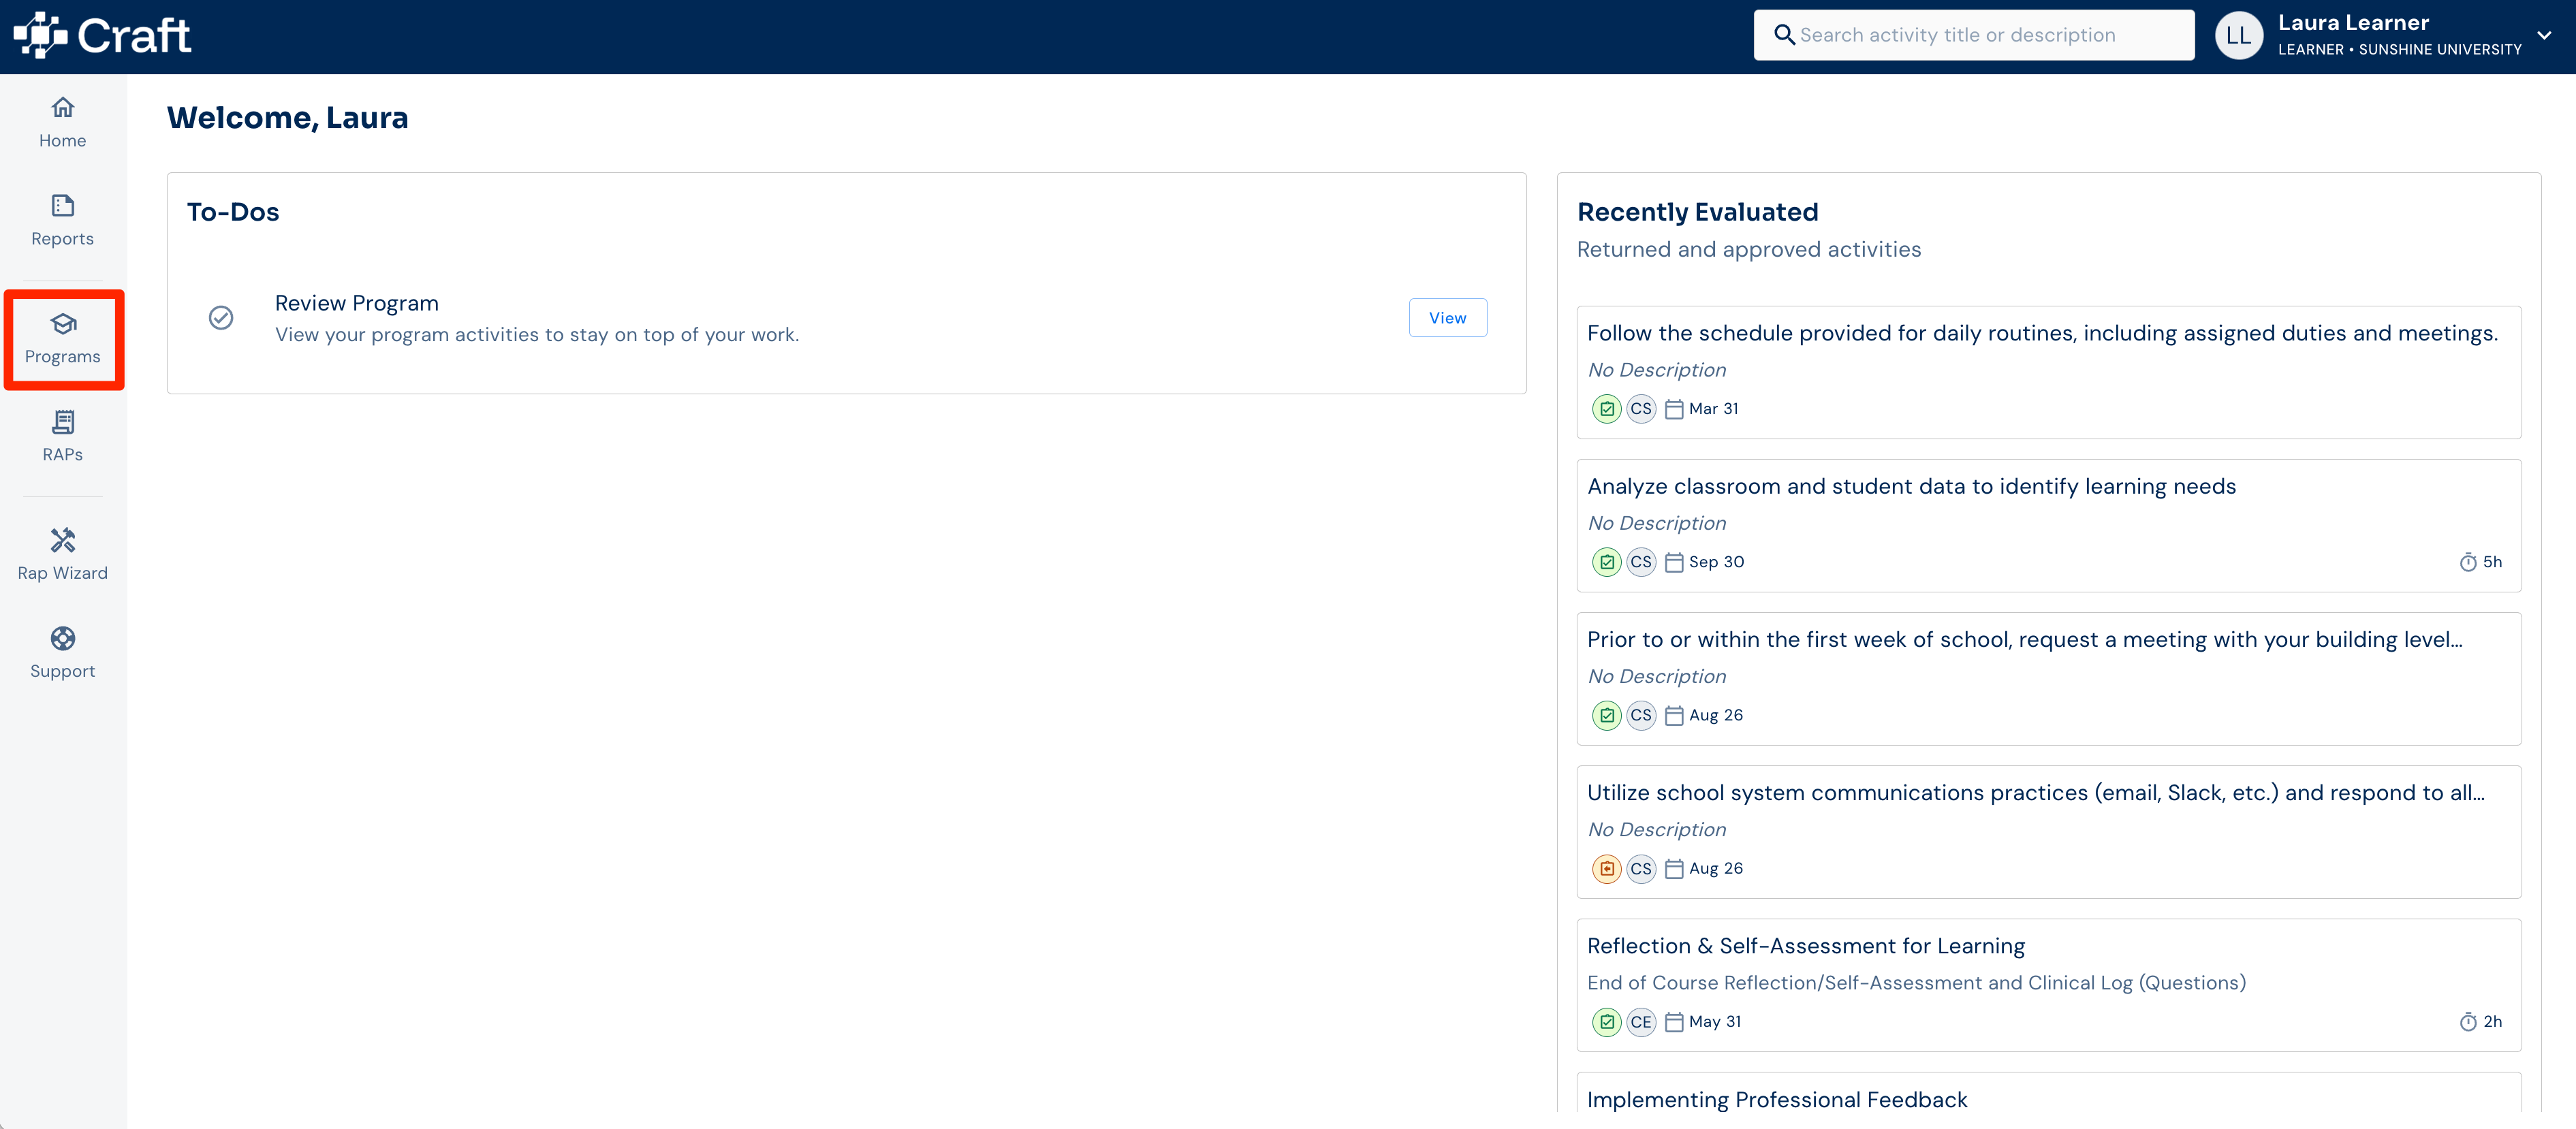This screenshot has height=1129, width=2576.
Task: Click 'End of Course Reflection' description text
Action: point(1916,983)
